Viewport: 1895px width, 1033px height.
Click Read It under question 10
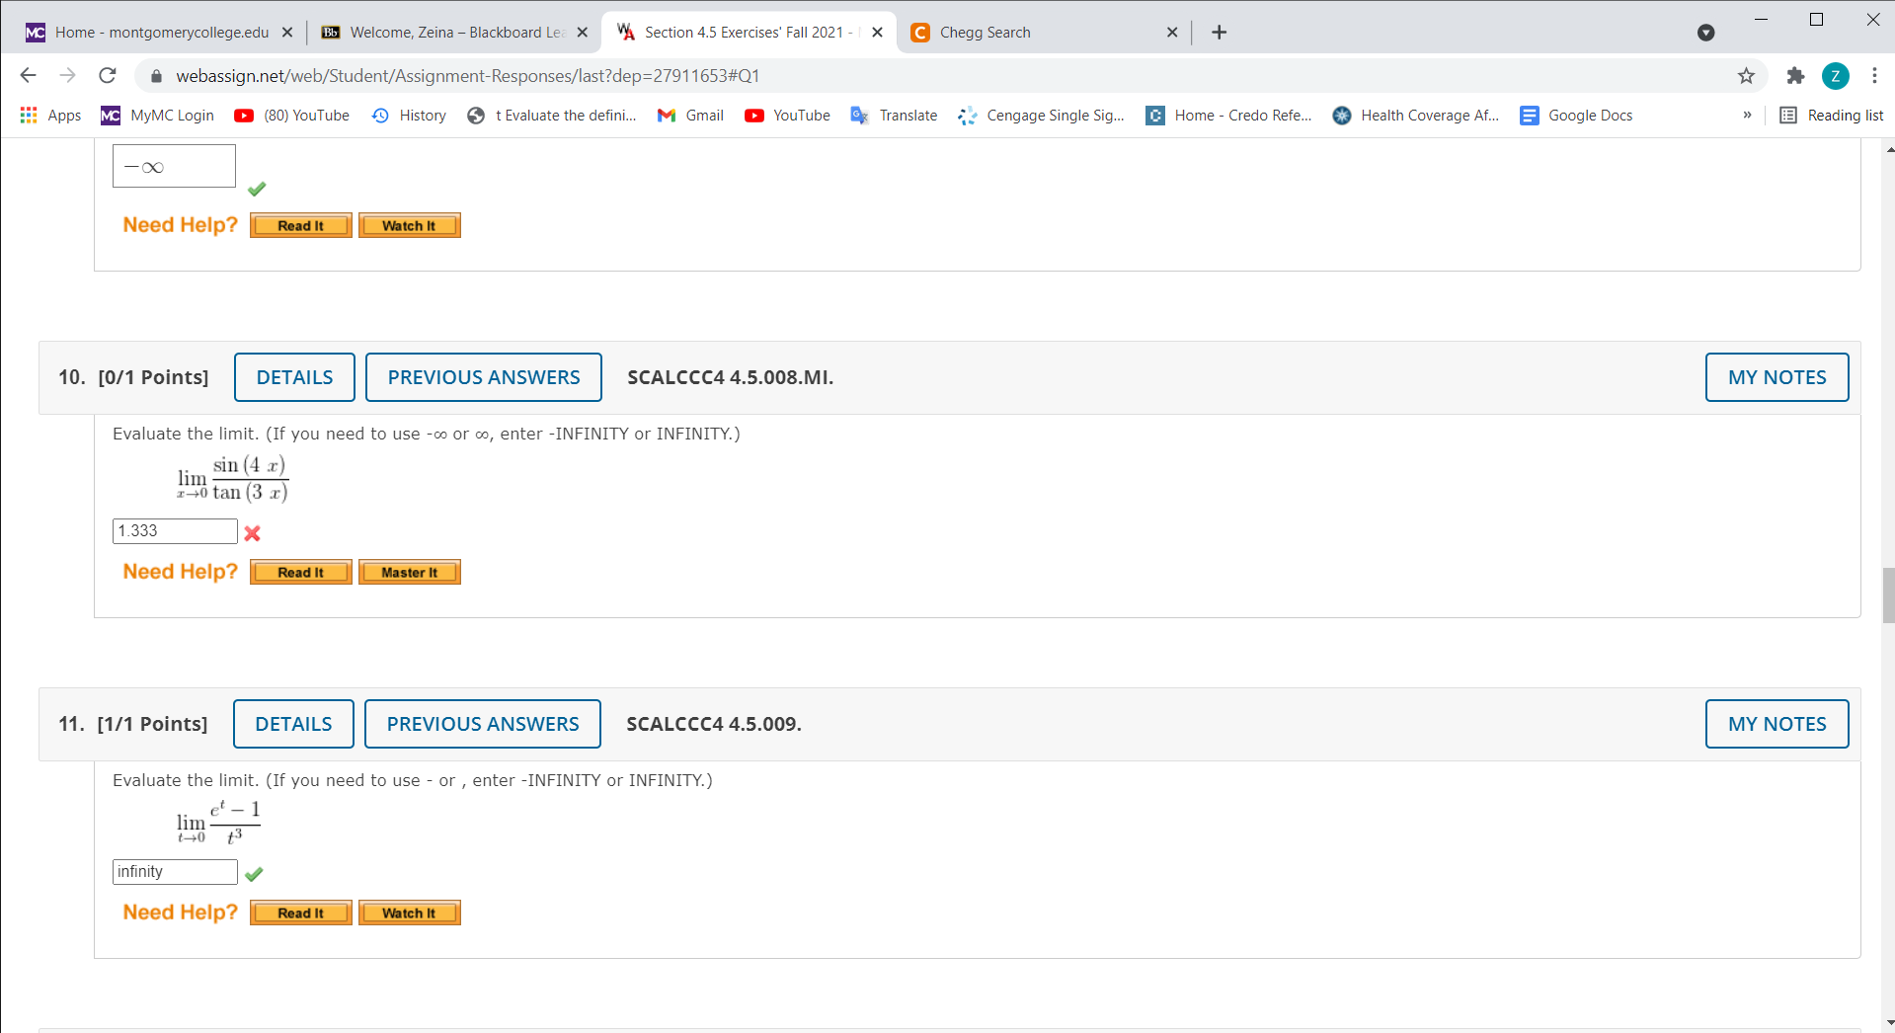coord(300,573)
